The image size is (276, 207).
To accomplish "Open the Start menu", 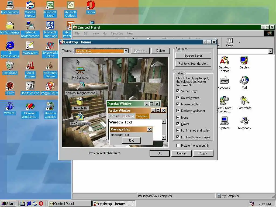I will click(x=8, y=204).
